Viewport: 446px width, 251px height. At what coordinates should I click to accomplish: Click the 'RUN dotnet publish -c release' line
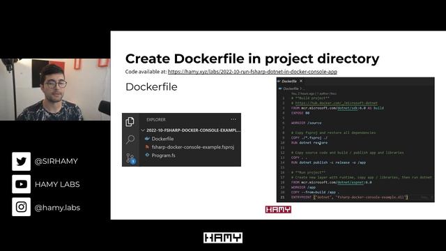tap(328, 162)
